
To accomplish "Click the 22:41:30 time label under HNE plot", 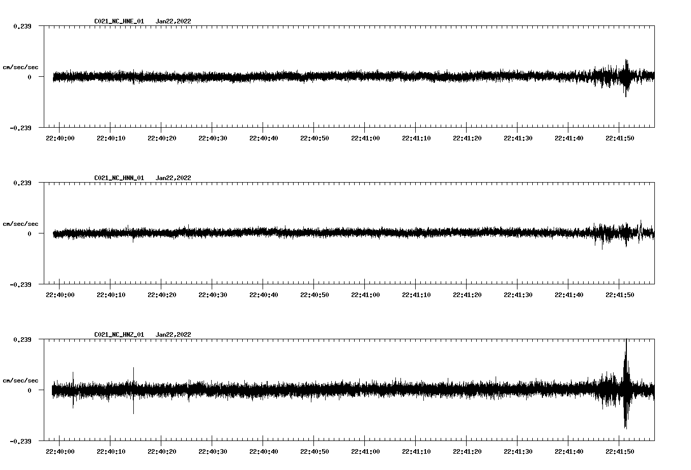I will coord(518,138).
